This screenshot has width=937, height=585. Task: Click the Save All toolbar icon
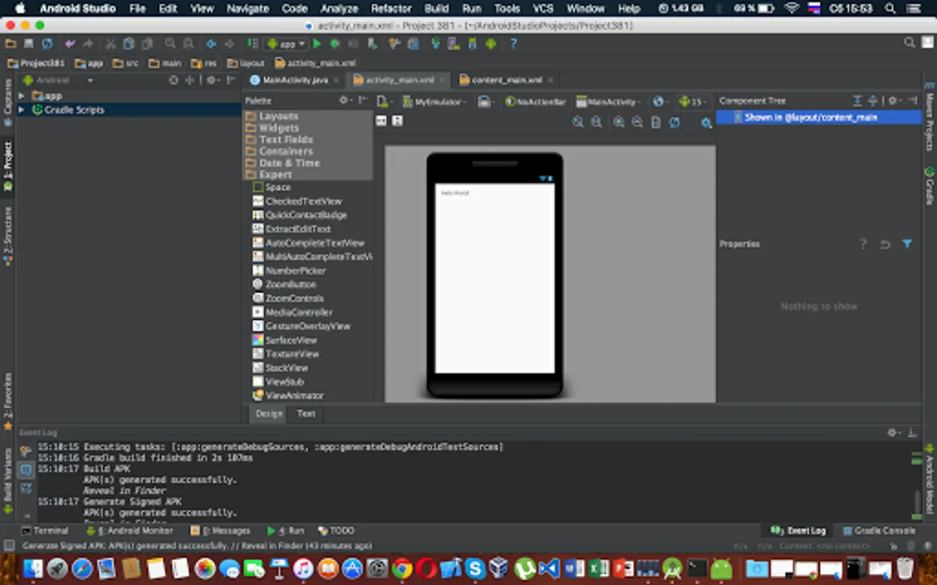pyautogui.click(x=29, y=44)
